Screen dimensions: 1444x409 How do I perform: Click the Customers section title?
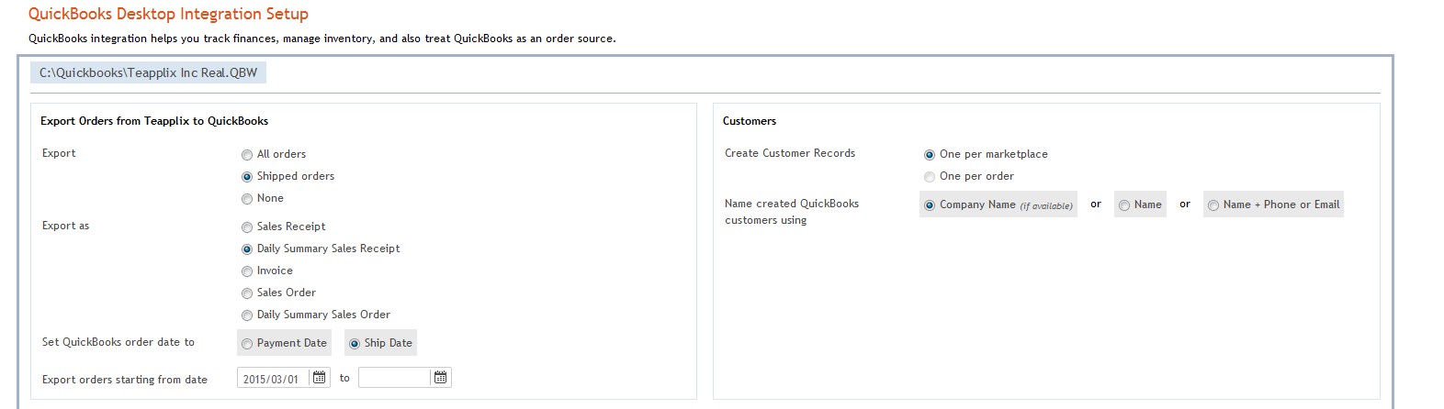[750, 121]
